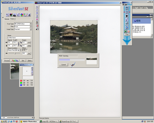Click the frame settings icon below red airplane
154x123 pixels.
pyautogui.click(x=37, y=22)
